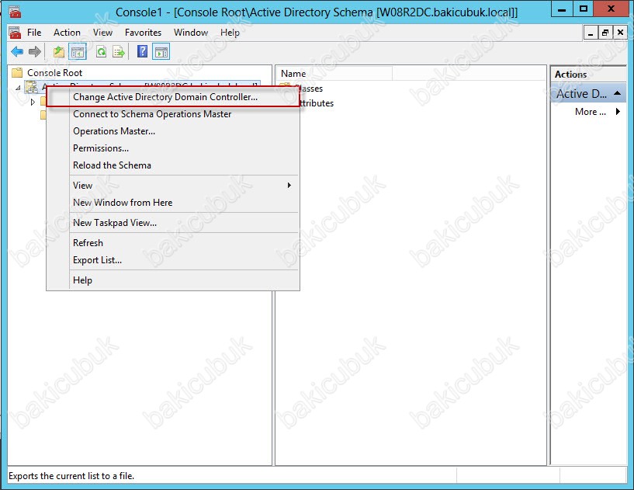Image resolution: width=634 pixels, height=490 pixels.
Task: Choose Change Active Directory Domain Controller
Action: pos(173,97)
